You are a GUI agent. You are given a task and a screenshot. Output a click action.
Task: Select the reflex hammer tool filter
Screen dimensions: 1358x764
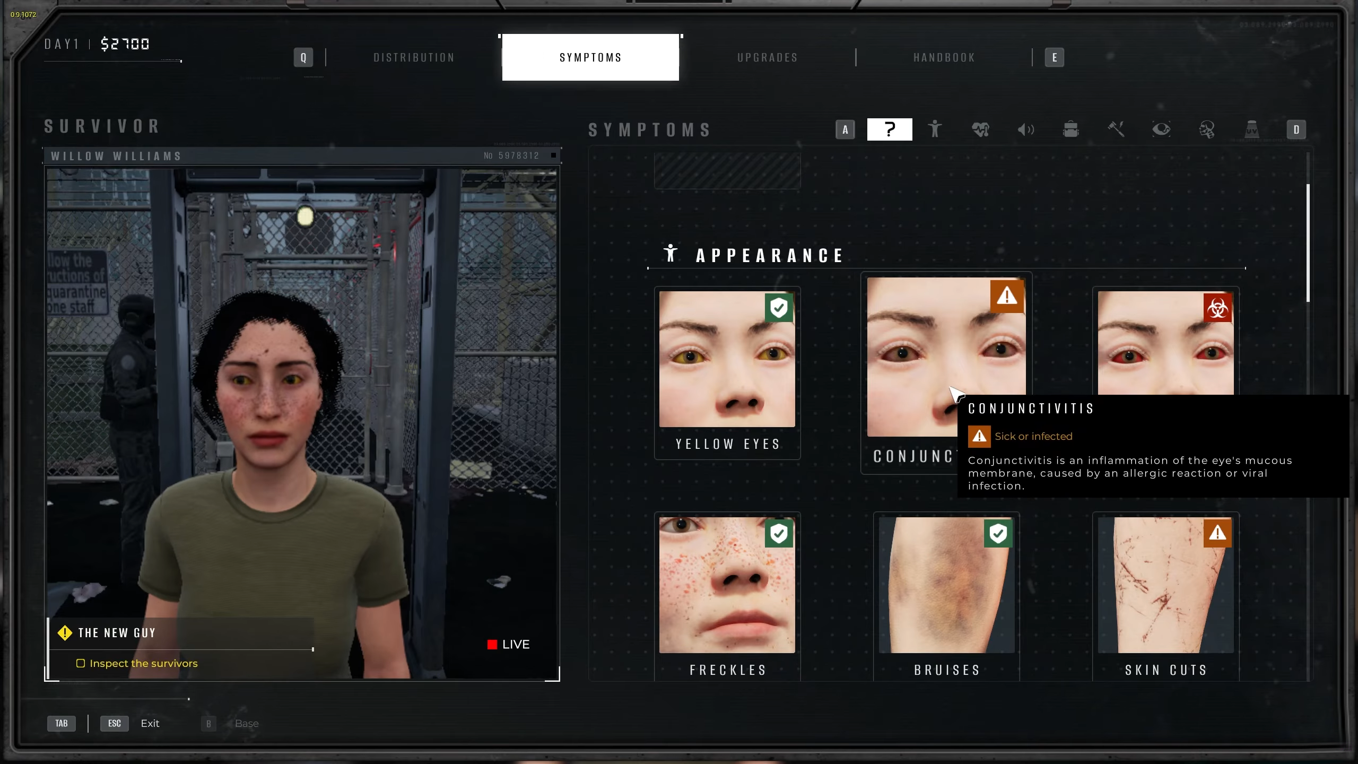[x=1116, y=129]
